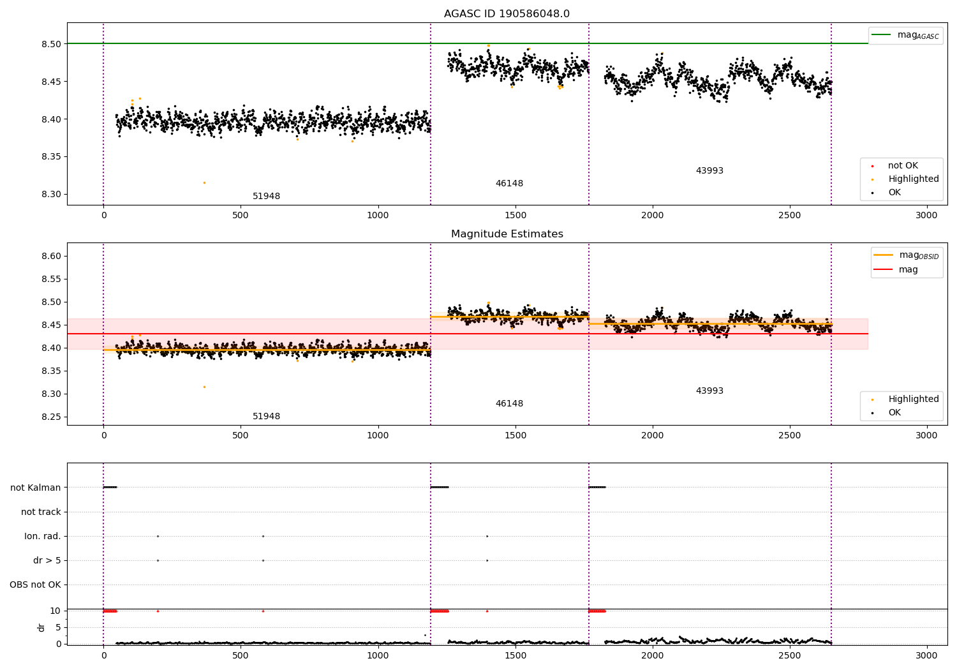
Task: Click the 5 tick on dr axis
Action: [58, 627]
